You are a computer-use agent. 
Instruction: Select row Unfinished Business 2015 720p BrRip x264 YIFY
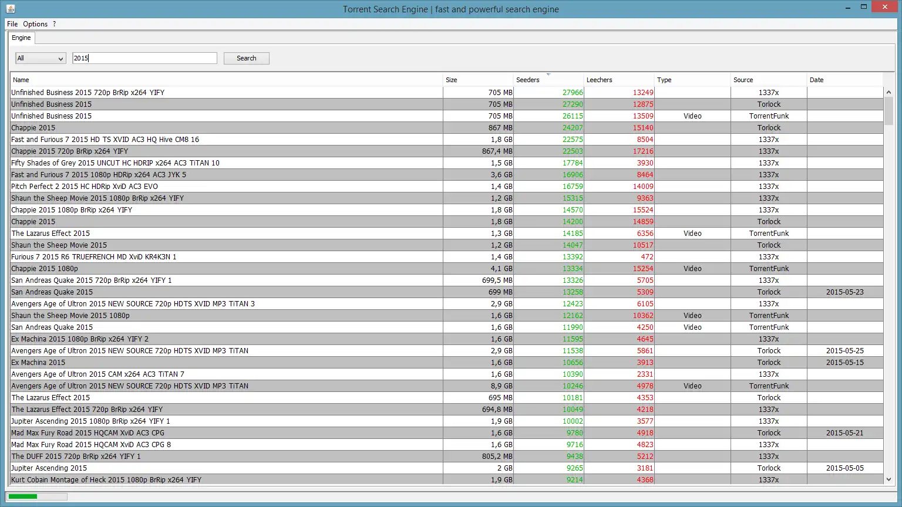pos(447,92)
